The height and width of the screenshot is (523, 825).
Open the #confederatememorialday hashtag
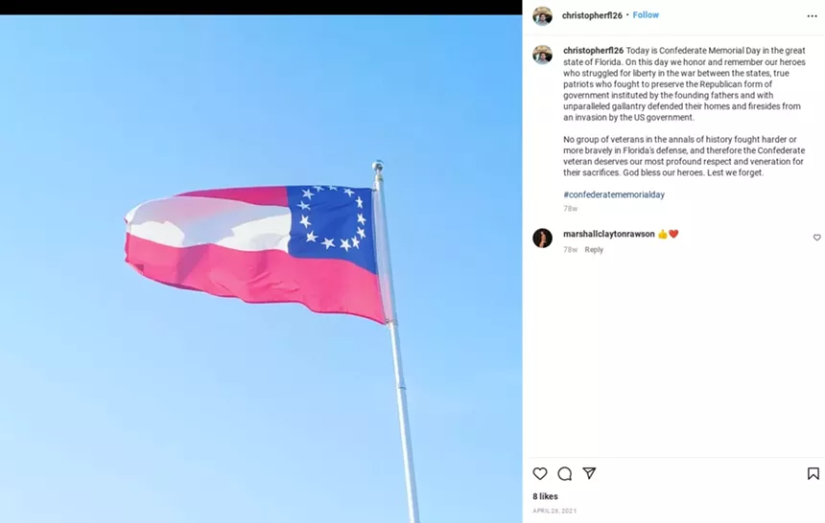coord(614,194)
